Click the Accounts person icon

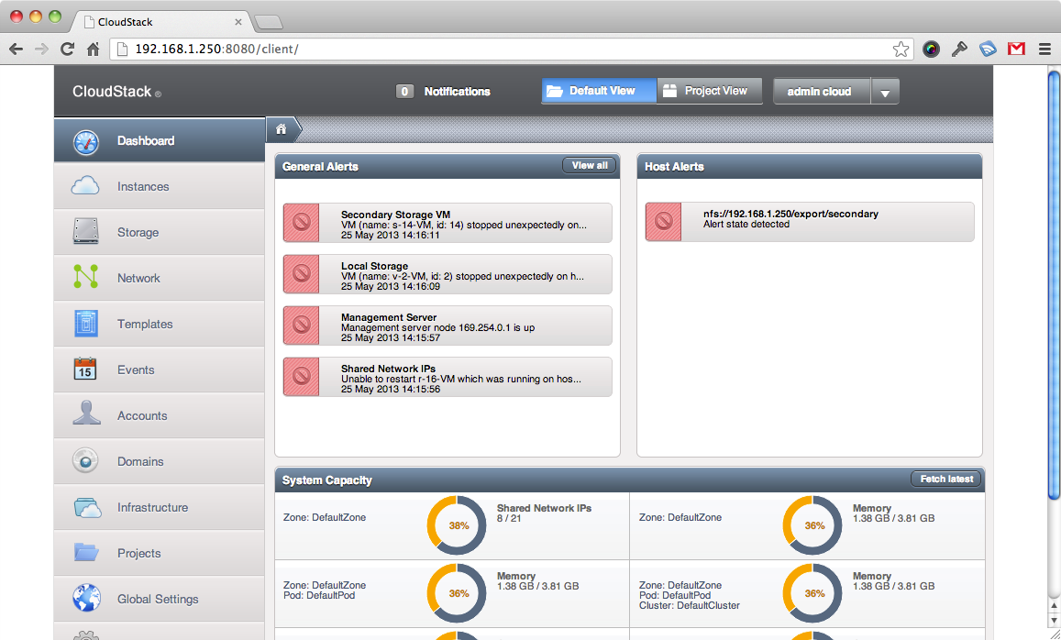(x=86, y=414)
